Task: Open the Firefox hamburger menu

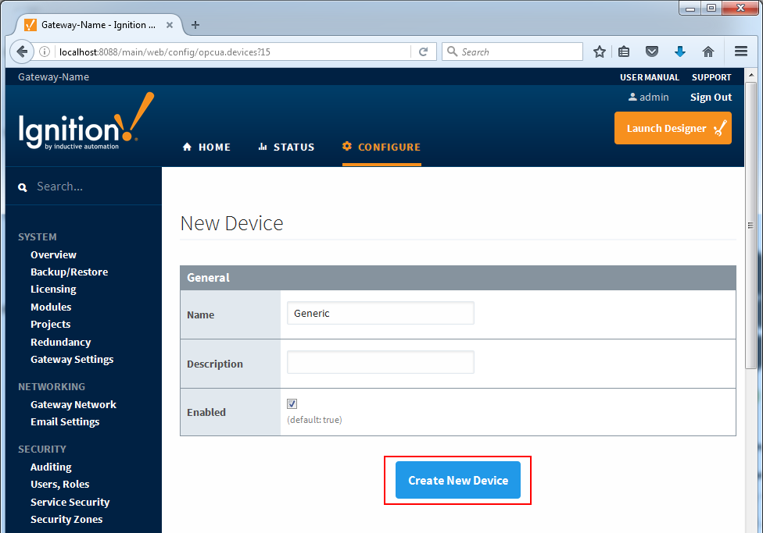Action: point(741,52)
